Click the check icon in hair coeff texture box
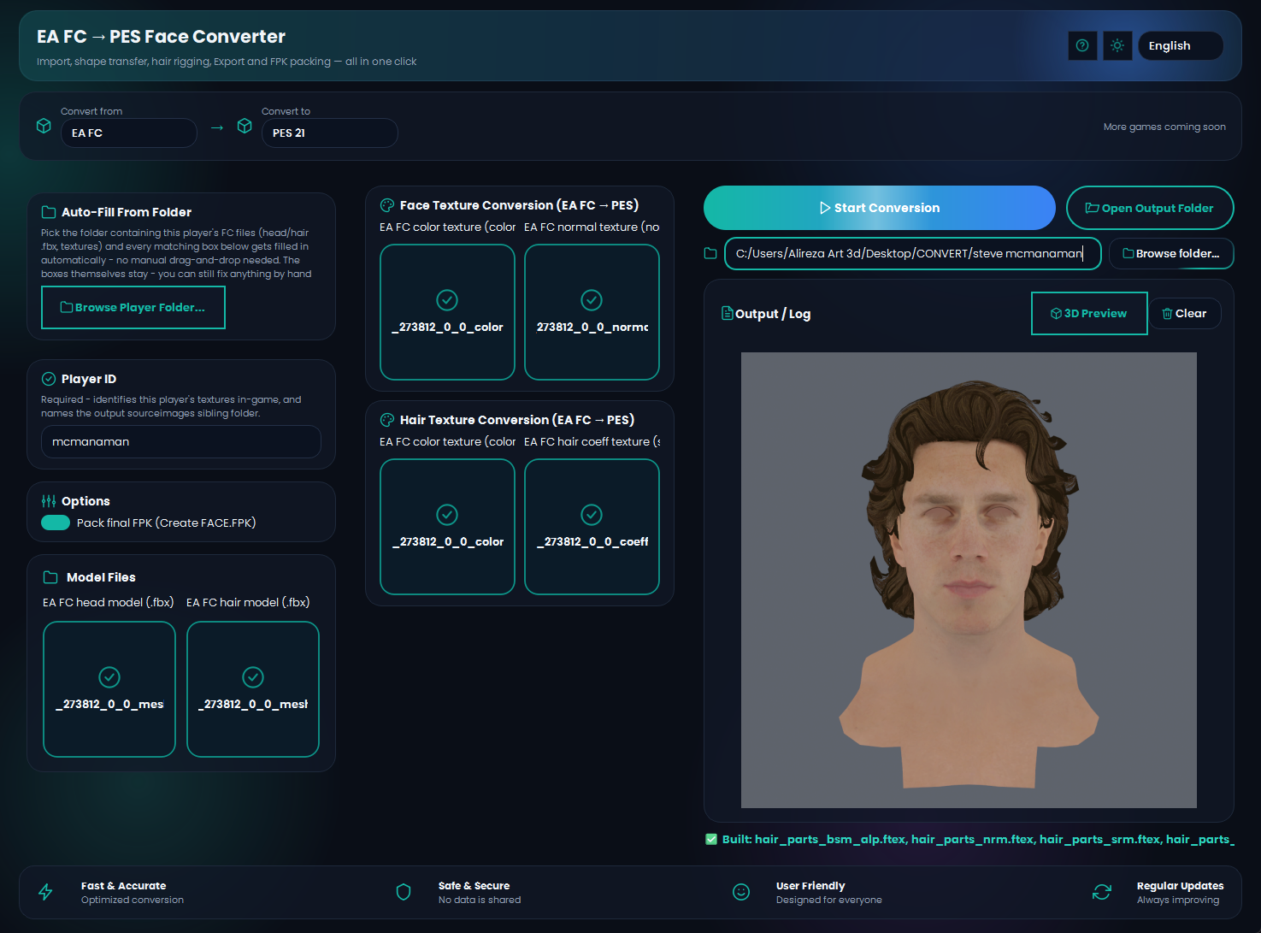The height and width of the screenshot is (933, 1261). tap(592, 515)
